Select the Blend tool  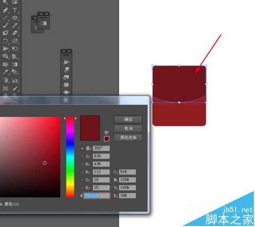pyautogui.click(x=15, y=72)
